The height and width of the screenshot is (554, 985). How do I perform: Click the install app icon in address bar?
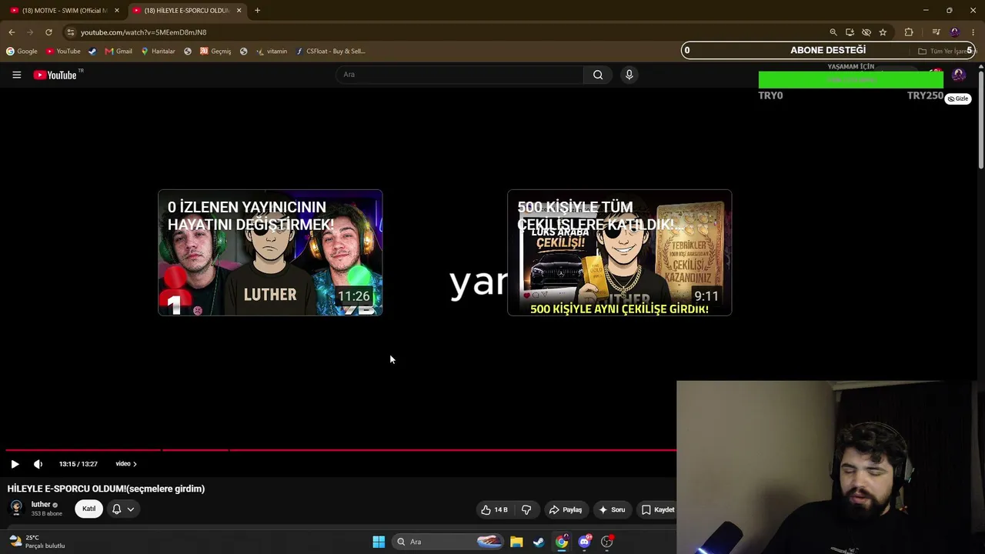click(x=850, y=32)
